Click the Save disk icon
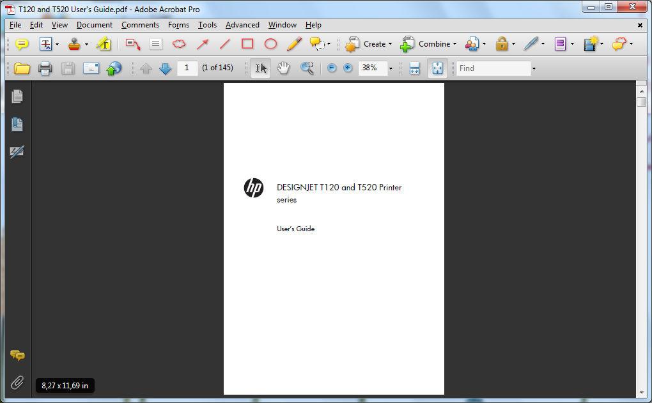Screen dimensions: 652x403 click(68, 68)
